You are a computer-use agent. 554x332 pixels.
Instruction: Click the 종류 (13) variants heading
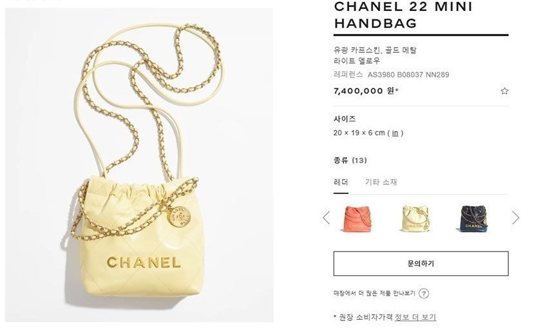350,161
